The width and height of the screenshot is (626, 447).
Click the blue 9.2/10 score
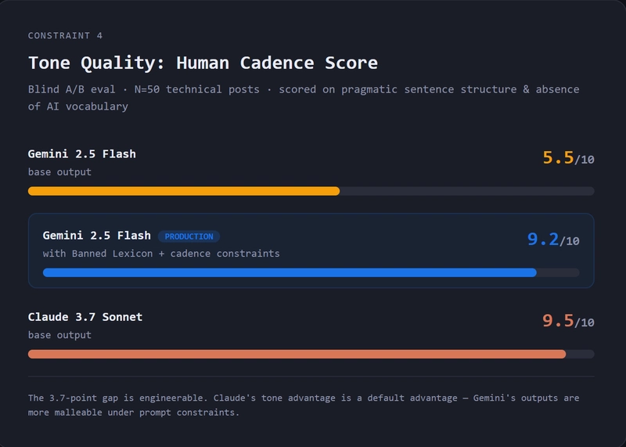[x=552, y=240]
